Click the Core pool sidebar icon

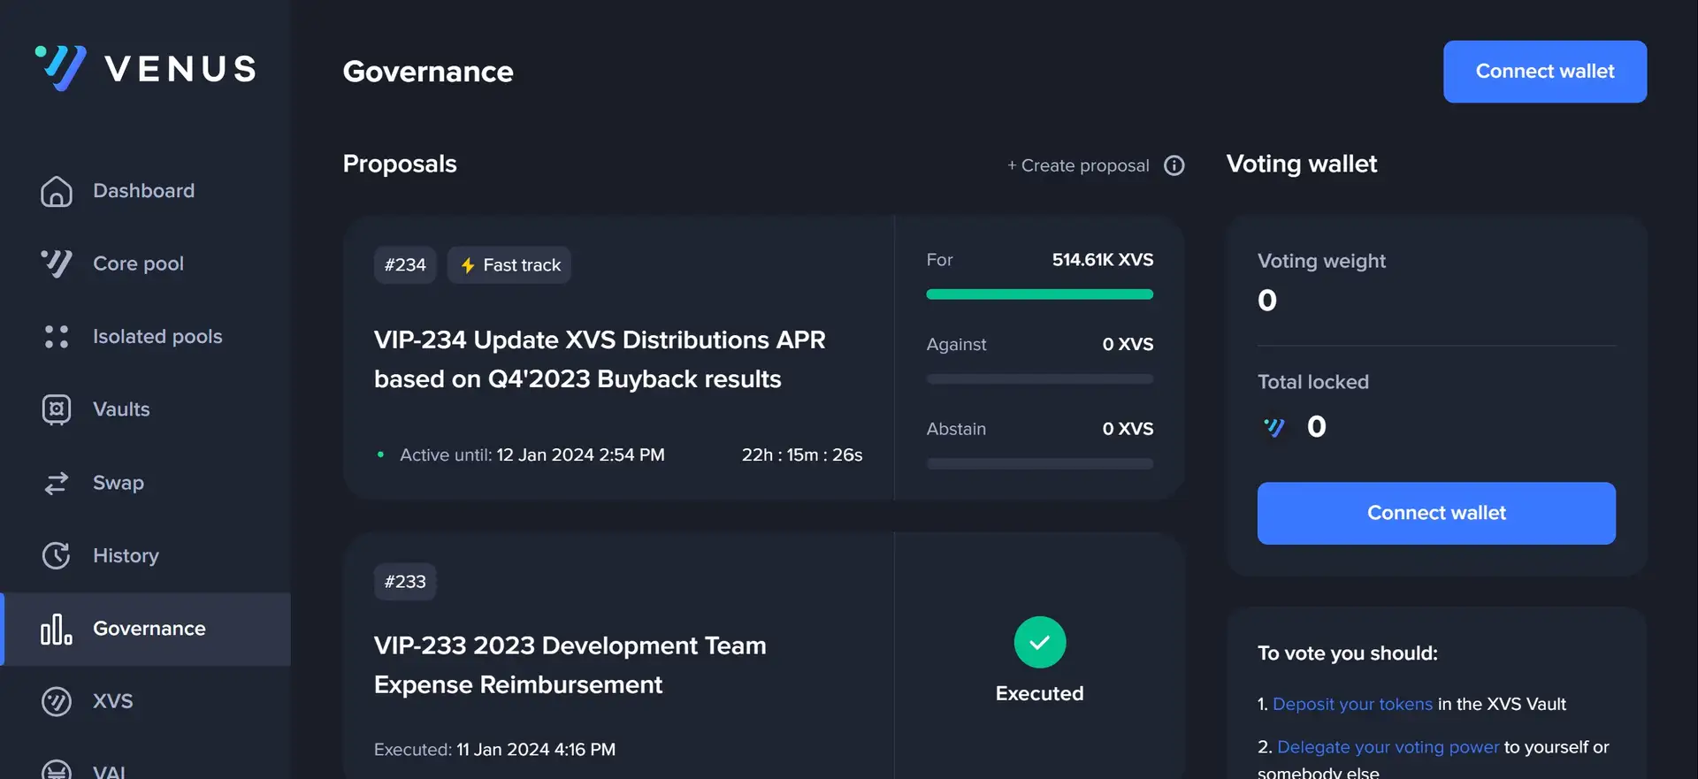coord(57,263)
